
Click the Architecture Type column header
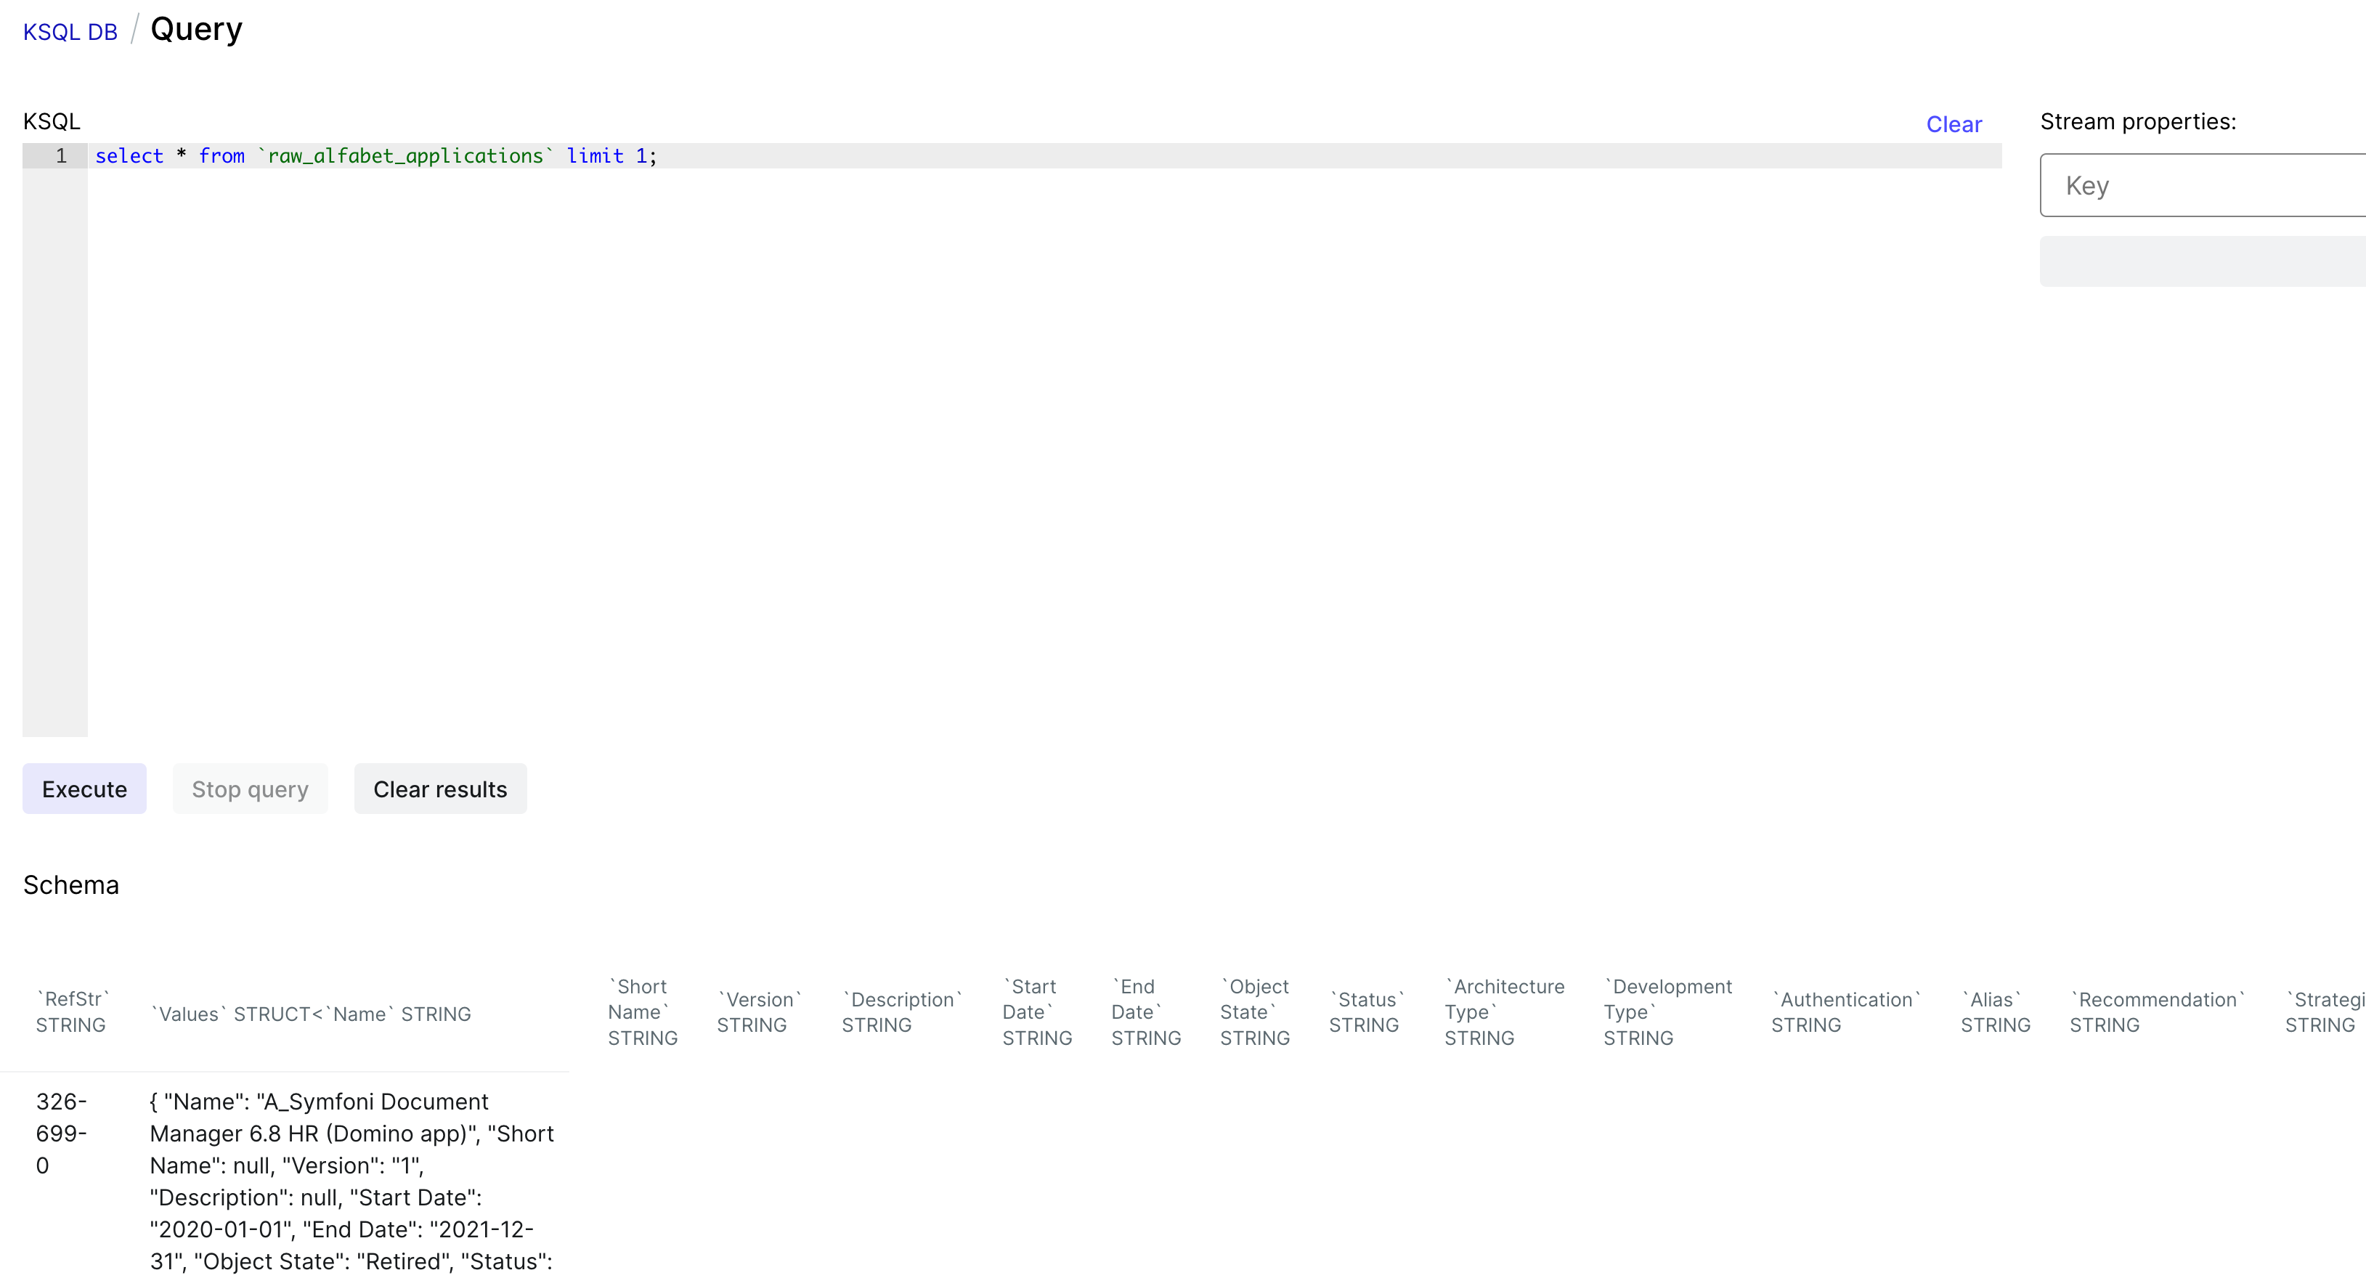coord(1505,1012)
